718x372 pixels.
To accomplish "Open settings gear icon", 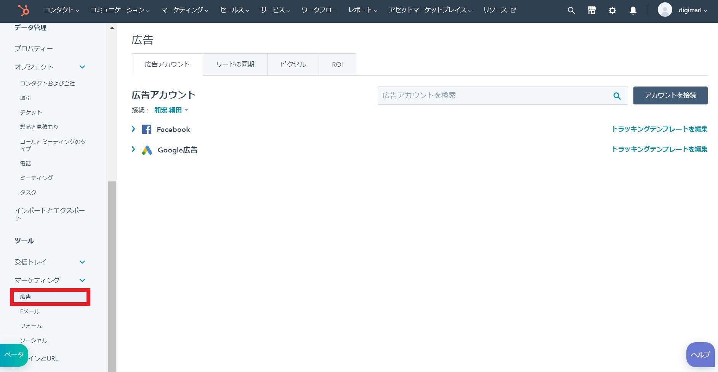I will pos(612,10).
